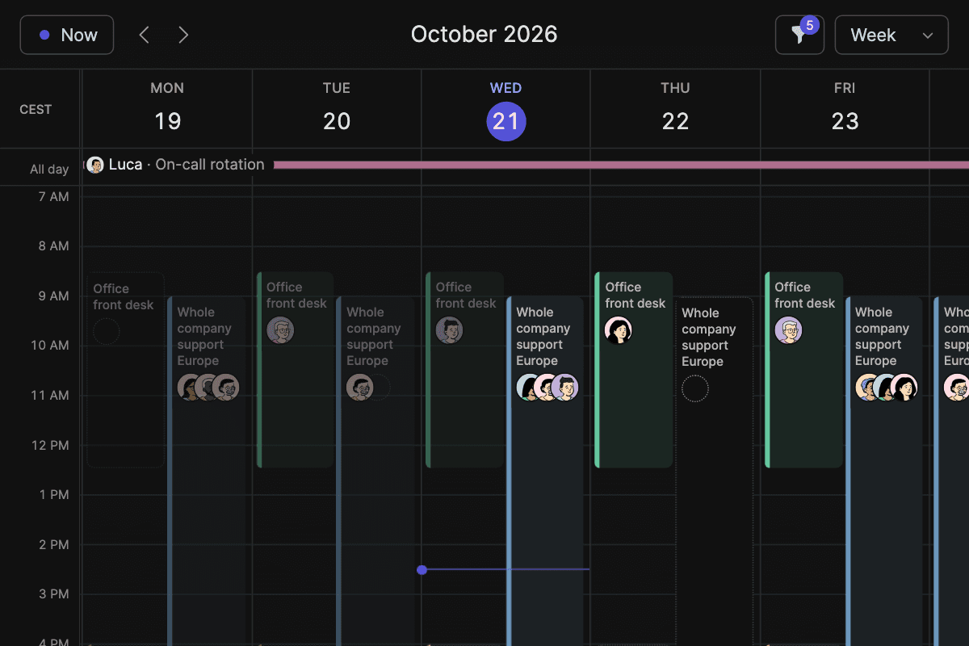Click avatar on Tuesday support Europe shift
The image size is (969, 646).
click(x=359, y=388)
